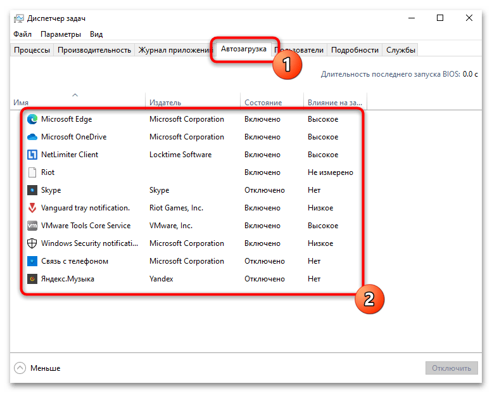Click the Skype app icon

[x=32, y=190]
